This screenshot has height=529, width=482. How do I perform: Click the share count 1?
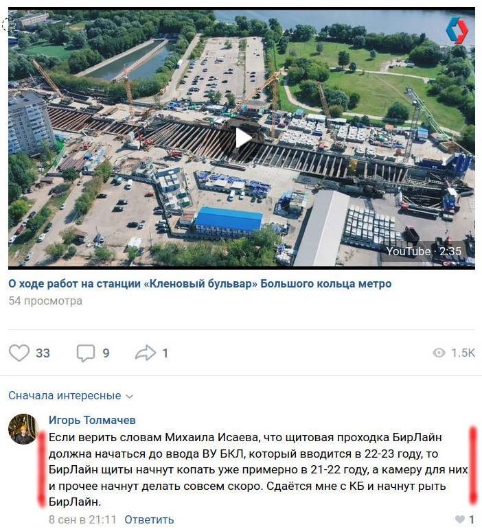tap(165, 353)
